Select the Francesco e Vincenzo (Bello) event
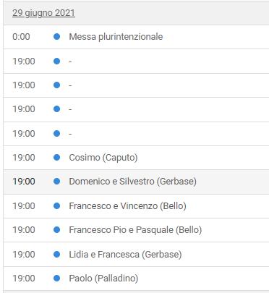 pos(128,206)
